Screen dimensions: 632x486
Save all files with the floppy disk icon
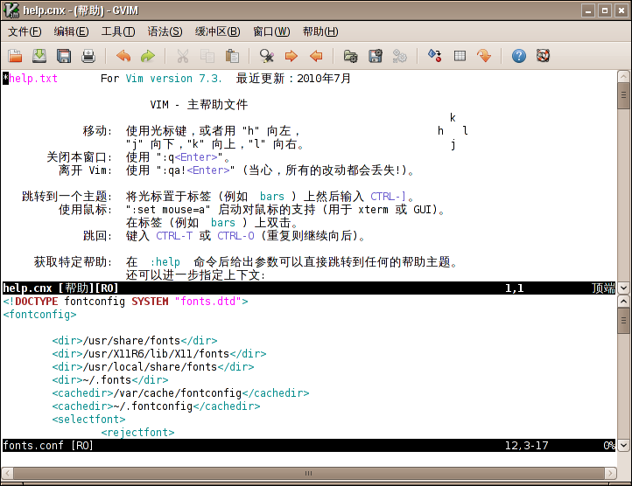[x=64, y=56]
